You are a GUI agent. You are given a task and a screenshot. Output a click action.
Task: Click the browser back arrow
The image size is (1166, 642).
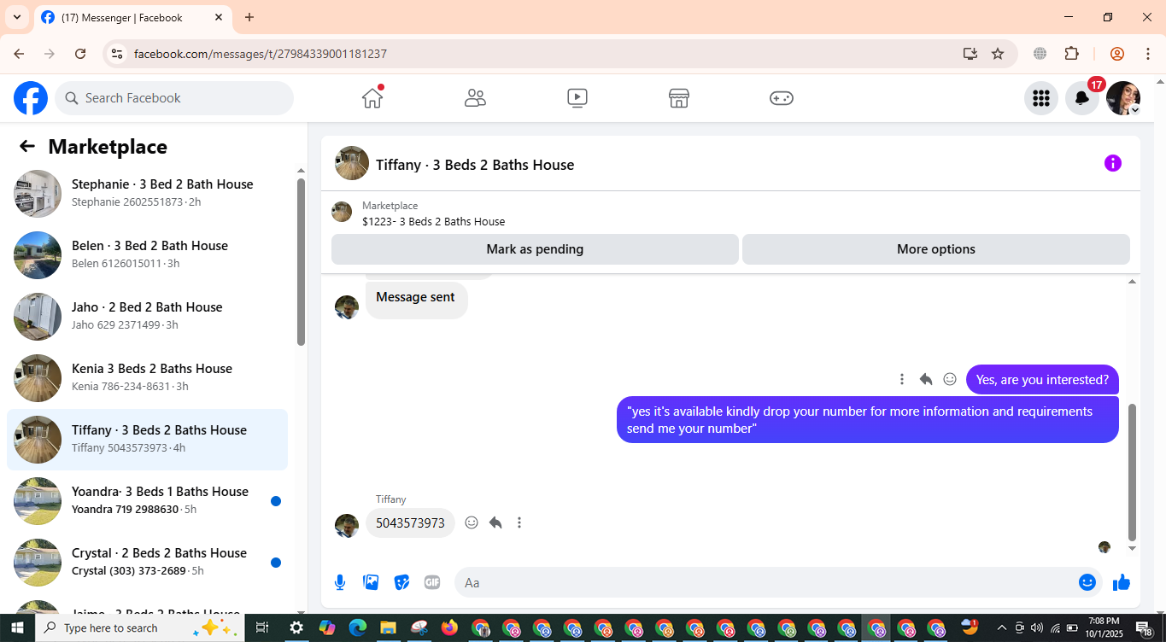click(x=19, y=54)
